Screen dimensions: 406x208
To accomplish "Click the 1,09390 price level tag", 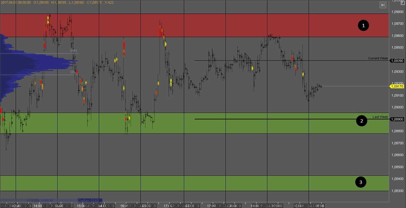I will [397, 61].
